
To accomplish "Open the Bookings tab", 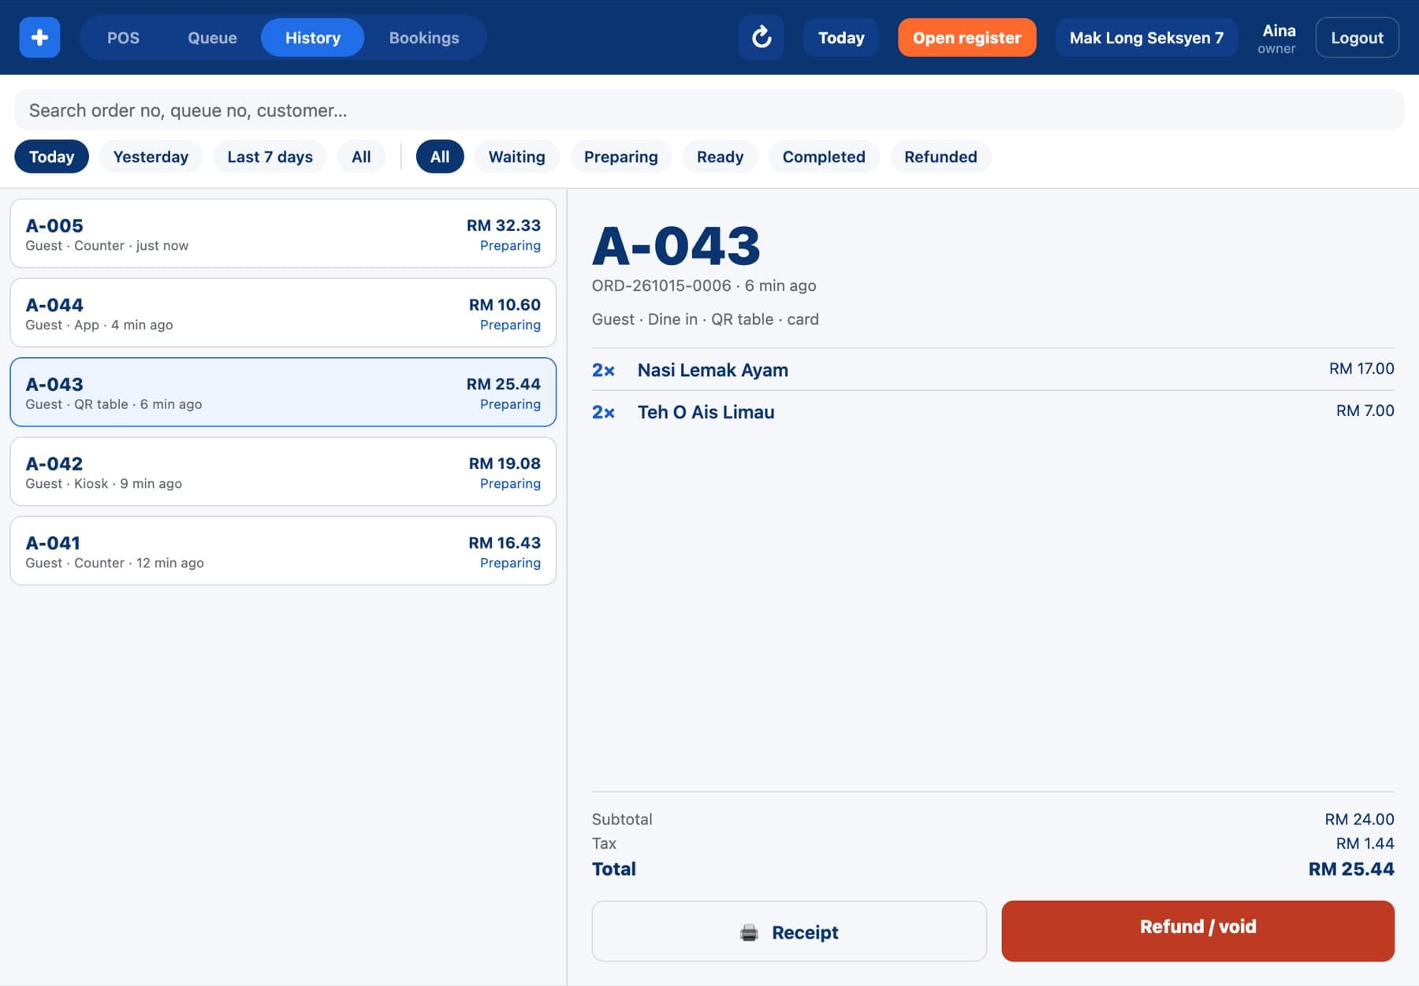I will pos(424,37).
